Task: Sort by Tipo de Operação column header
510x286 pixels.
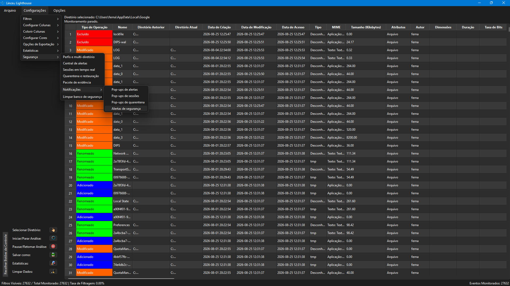Action: pos(94,27)
